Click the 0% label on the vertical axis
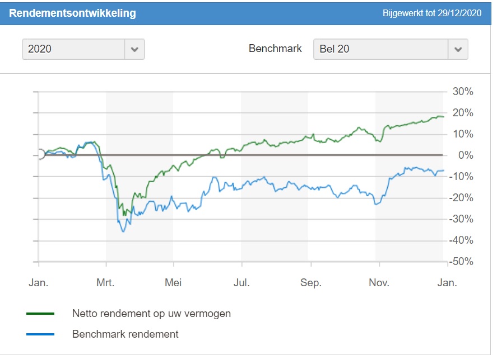Screen dimensions: 497x355 coord(465,155)
